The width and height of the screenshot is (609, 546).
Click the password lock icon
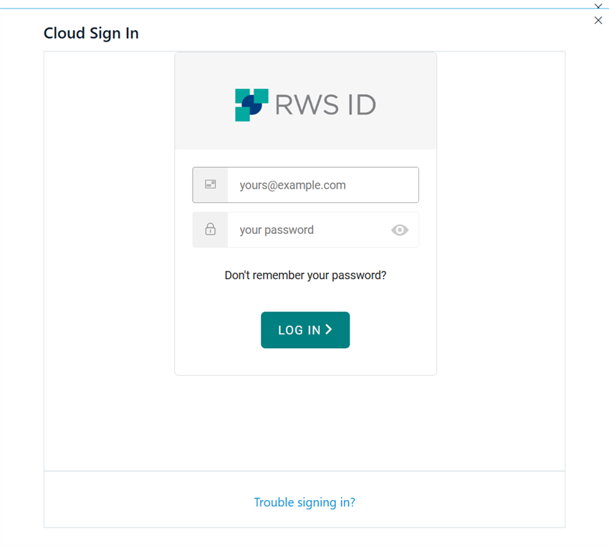tap(211, 229)
